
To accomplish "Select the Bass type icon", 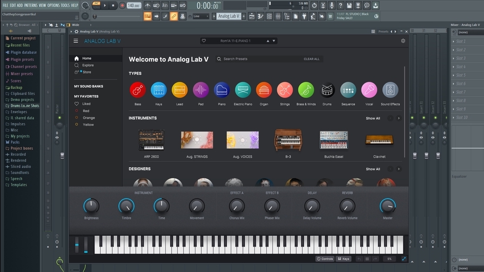I will (x=138, y=90).
